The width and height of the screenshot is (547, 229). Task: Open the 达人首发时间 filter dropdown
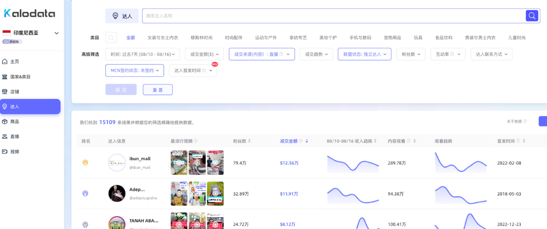193,71
